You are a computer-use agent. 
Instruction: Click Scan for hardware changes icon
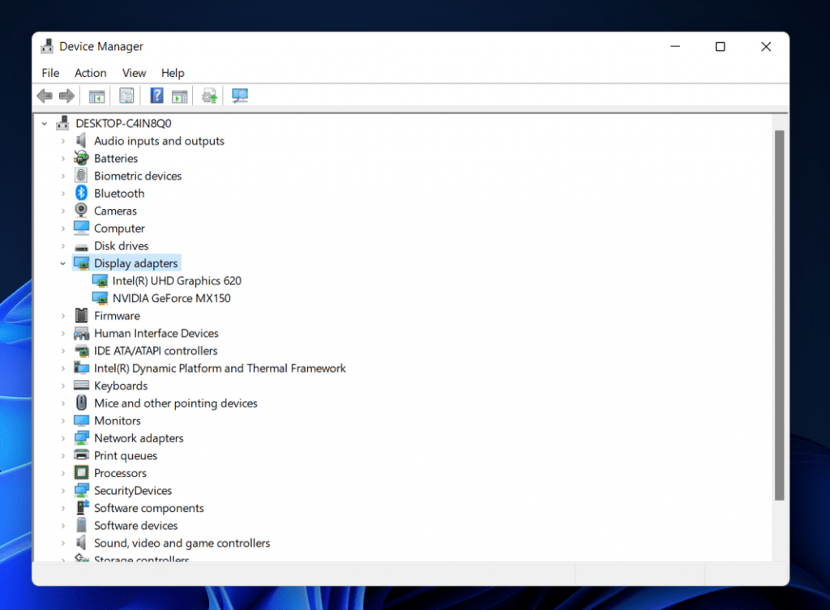pos(240,96)
